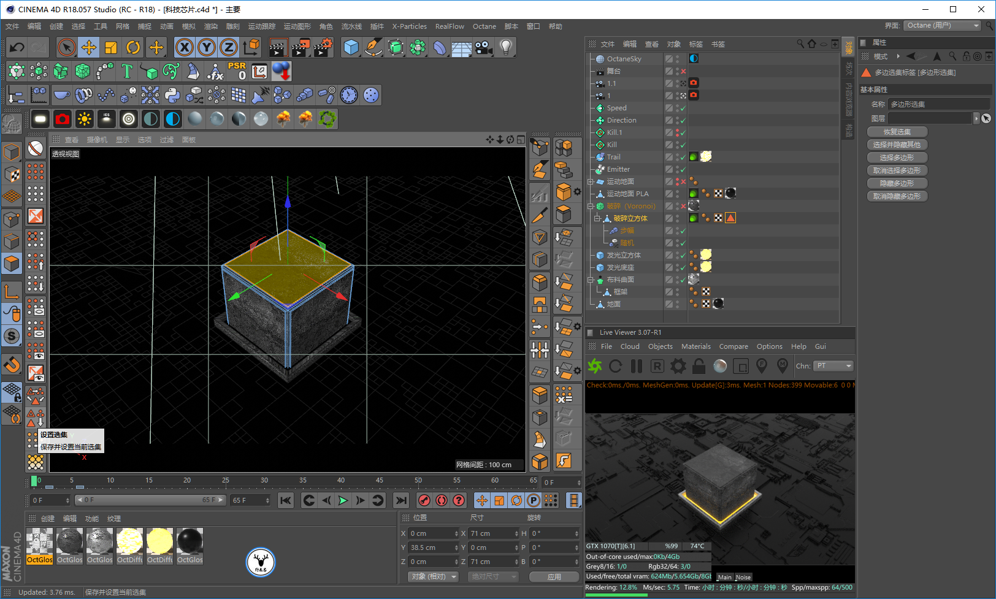Select the Live Selection tool
The height and width of the screenshot is (599, 996).
66,47
